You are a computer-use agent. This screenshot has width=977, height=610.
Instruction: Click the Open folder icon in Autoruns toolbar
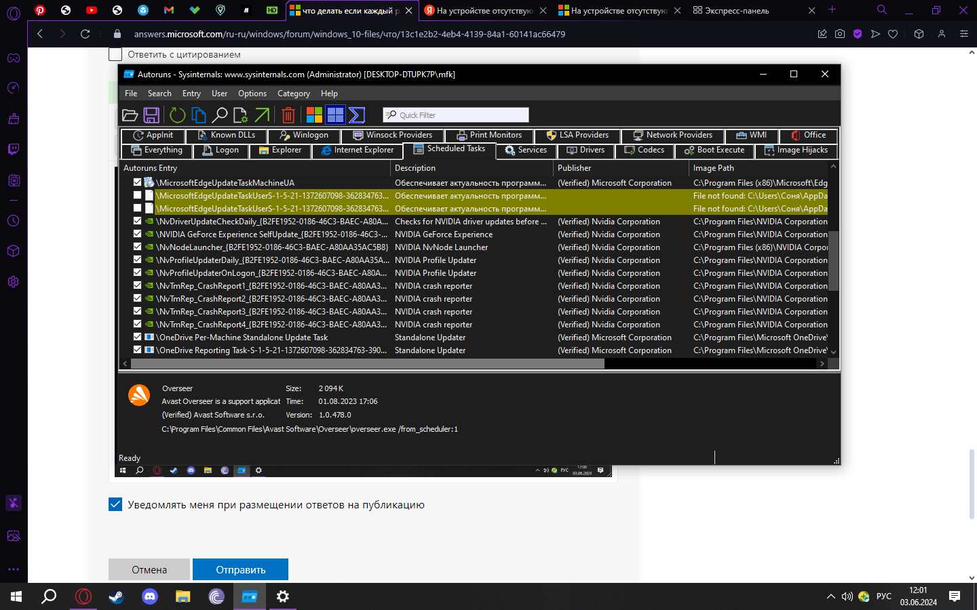[x=130, y=115]
